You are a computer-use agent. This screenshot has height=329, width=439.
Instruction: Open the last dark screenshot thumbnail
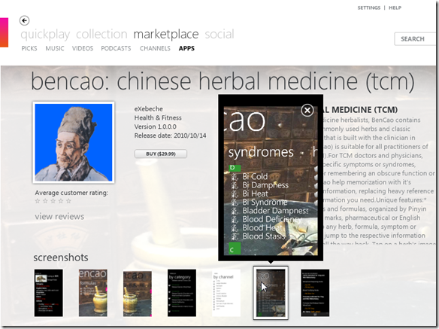tap(315, 293)
